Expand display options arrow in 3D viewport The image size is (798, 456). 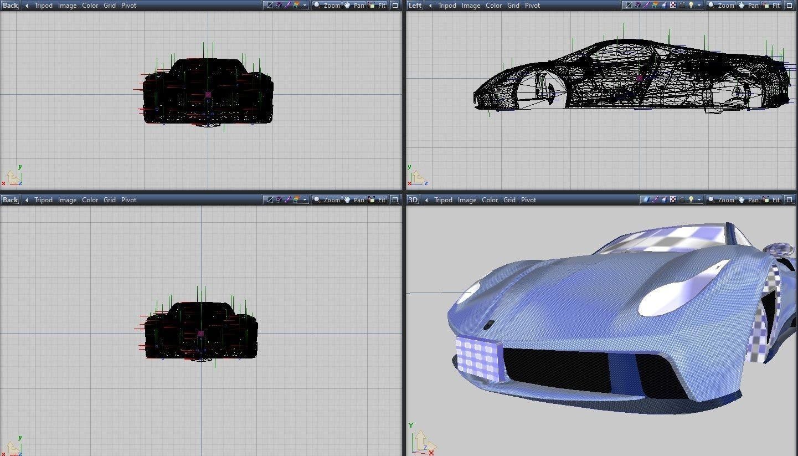click(x=699, y=200)
